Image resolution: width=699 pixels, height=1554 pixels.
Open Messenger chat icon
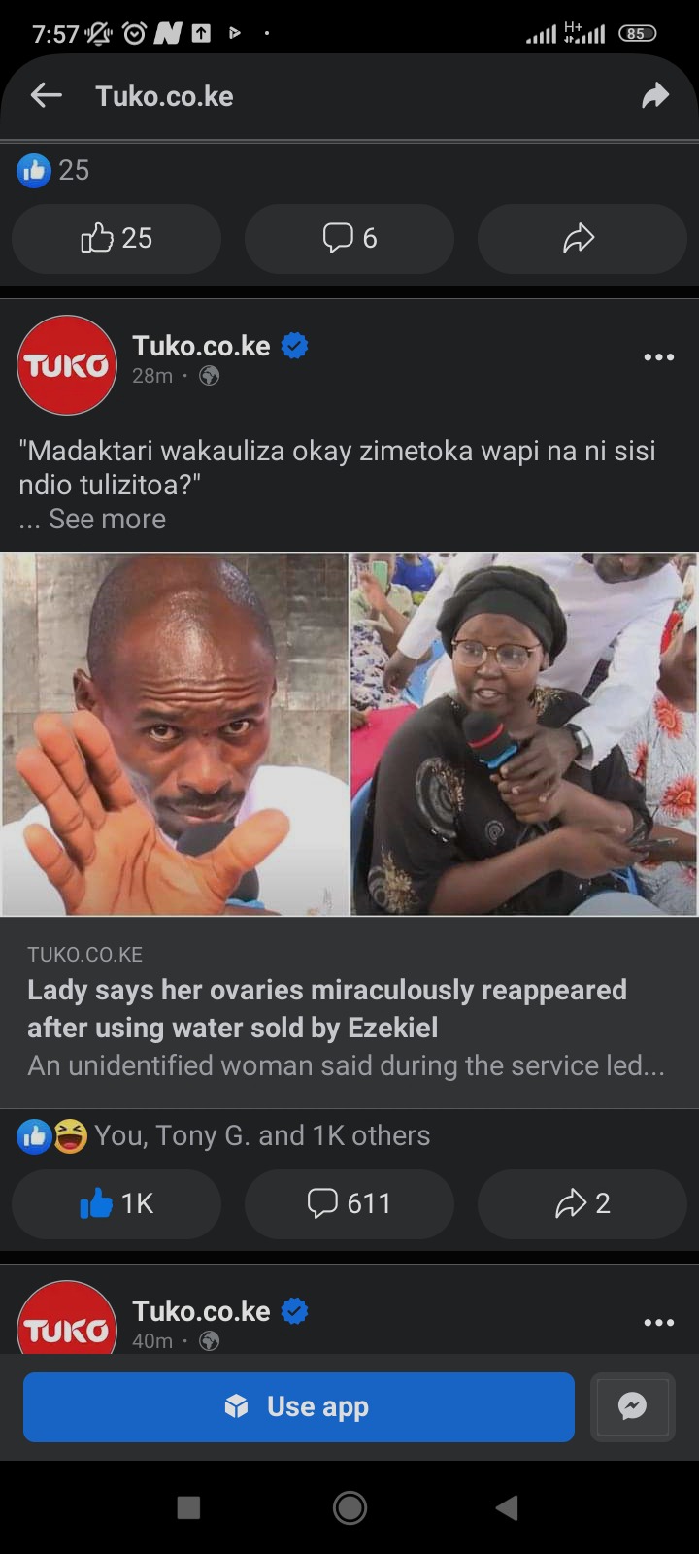(632, 1406)
